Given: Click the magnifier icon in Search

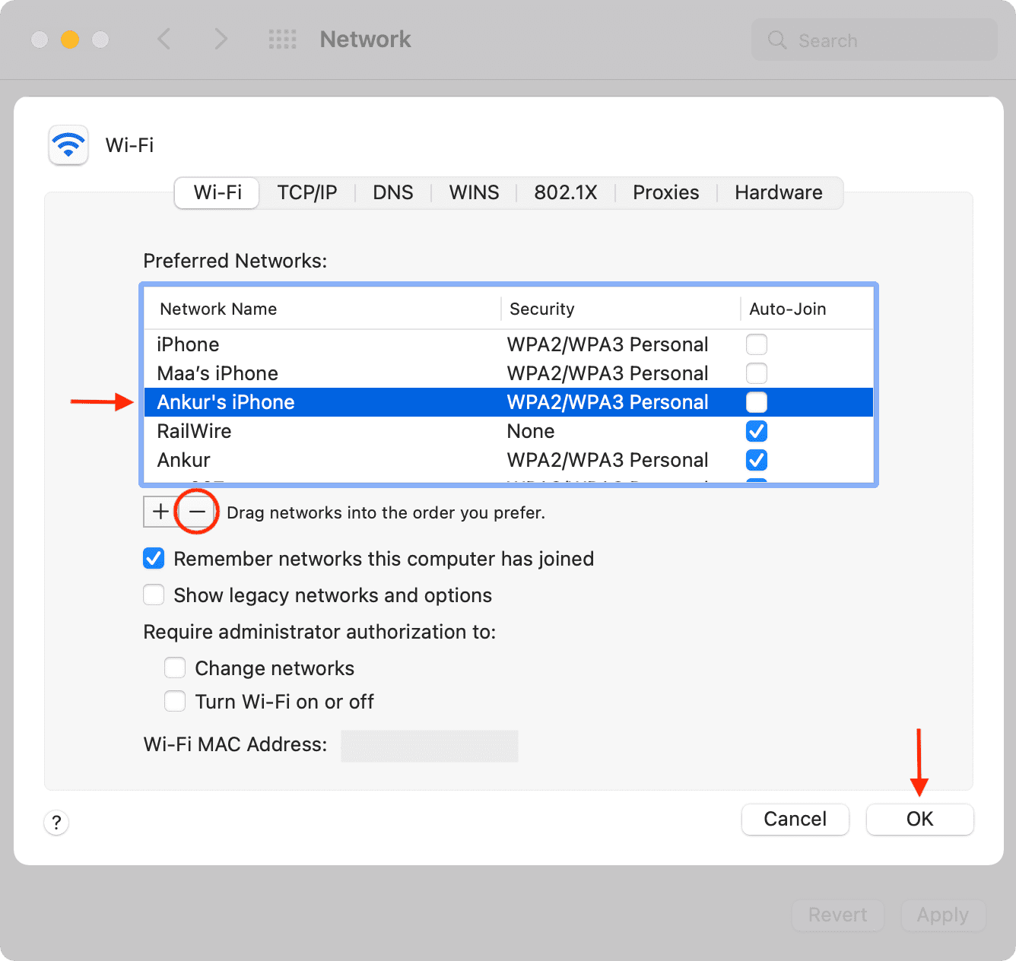Looking at the screenshot, I should 777,40.
